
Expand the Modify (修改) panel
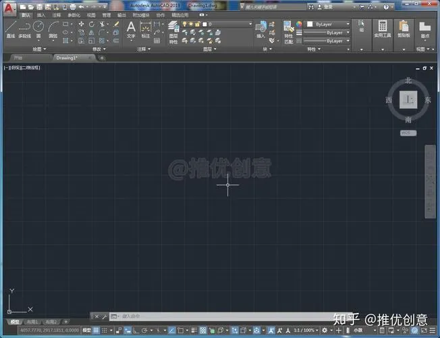[x=99, y=49]
